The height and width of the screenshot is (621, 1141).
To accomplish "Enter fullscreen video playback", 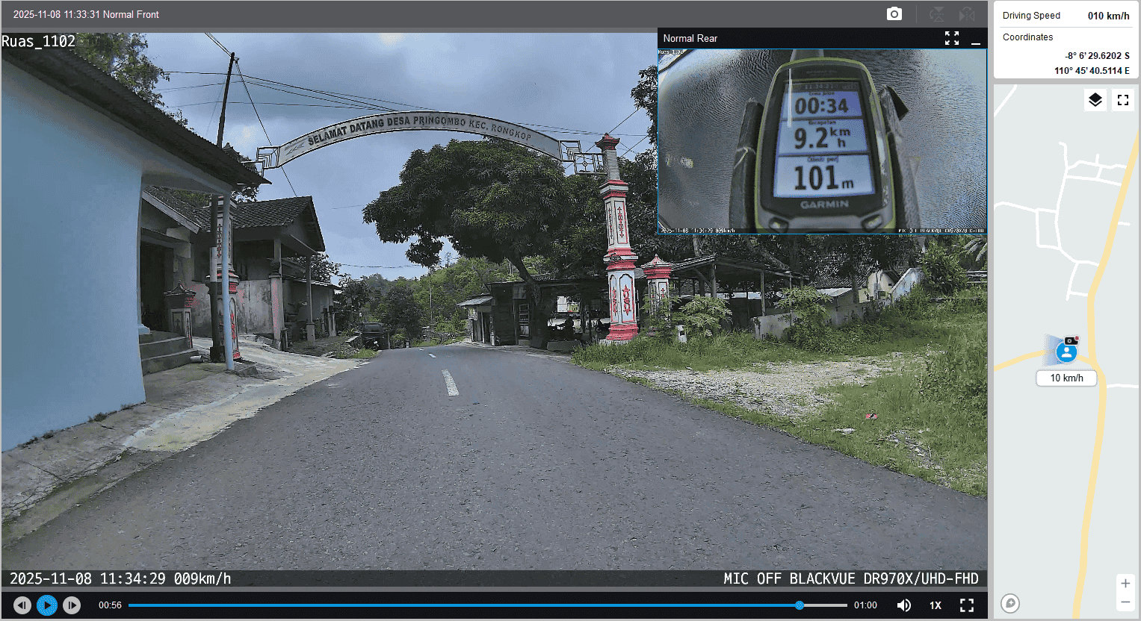I will point(967,605).
